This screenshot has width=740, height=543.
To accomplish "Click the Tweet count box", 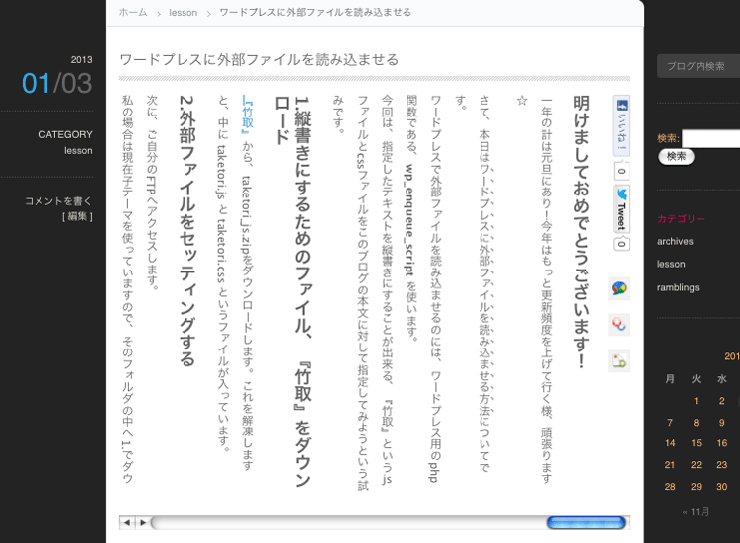I will point(621,244).
